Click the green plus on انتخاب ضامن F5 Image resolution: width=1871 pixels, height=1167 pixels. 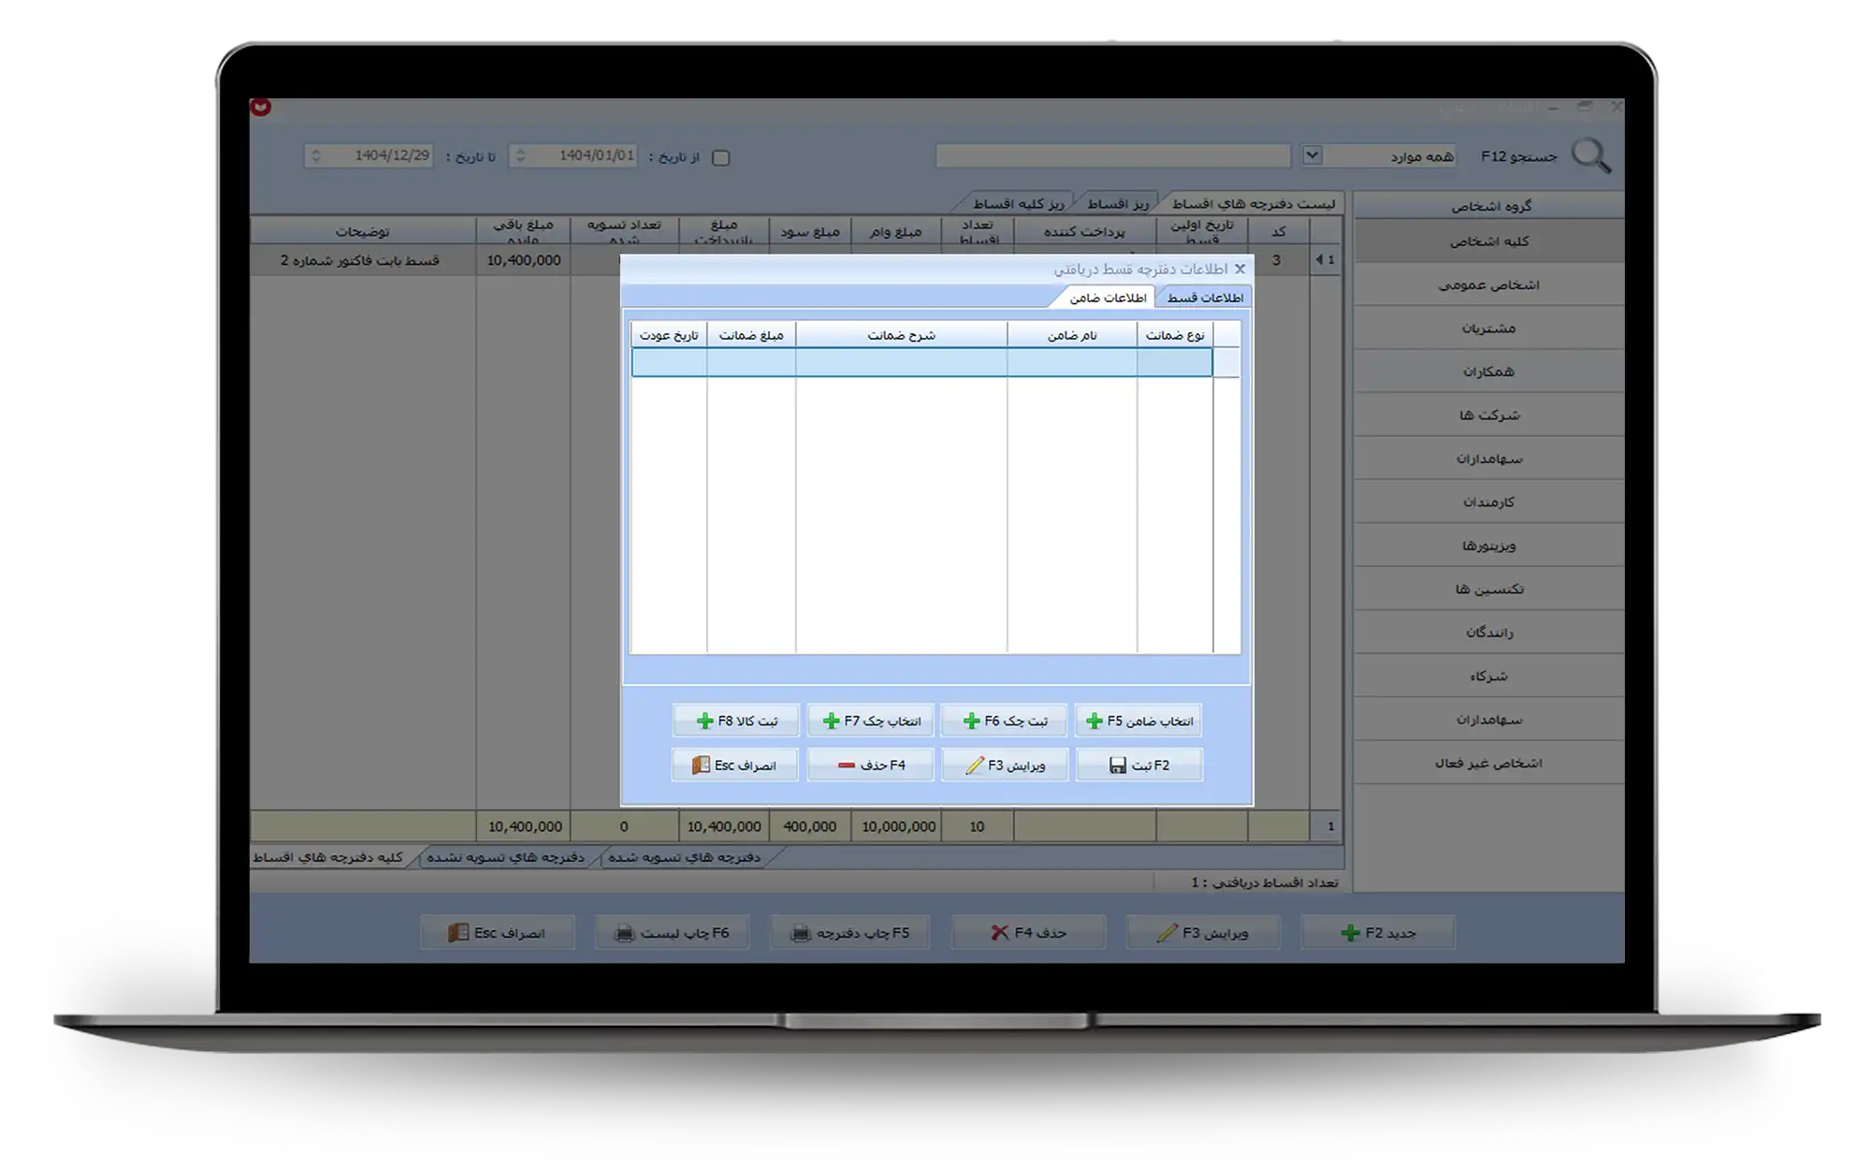pyautogui.click(x=1094, y=721)
